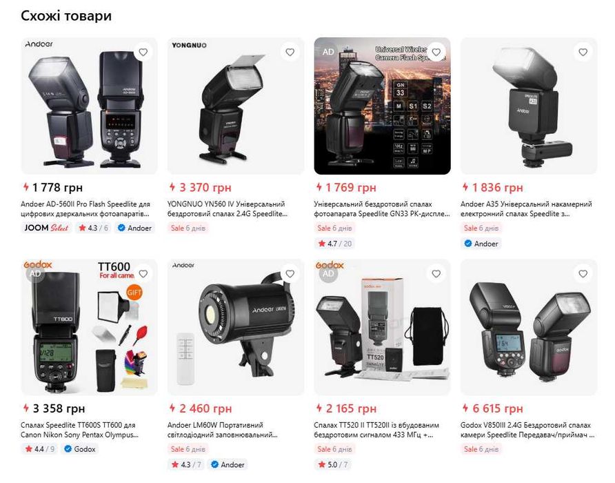615x483 pixels.
Task: Save Andoer A35 flash to wishlist
Action: [583, 52]
